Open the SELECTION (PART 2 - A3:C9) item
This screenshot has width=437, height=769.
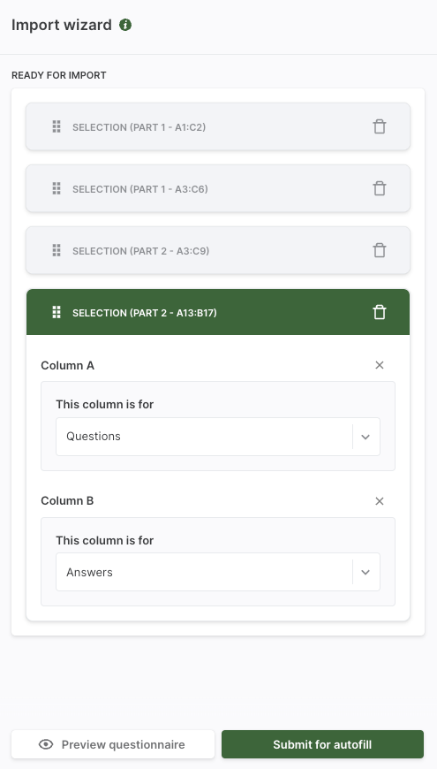(x=218, y=250)
